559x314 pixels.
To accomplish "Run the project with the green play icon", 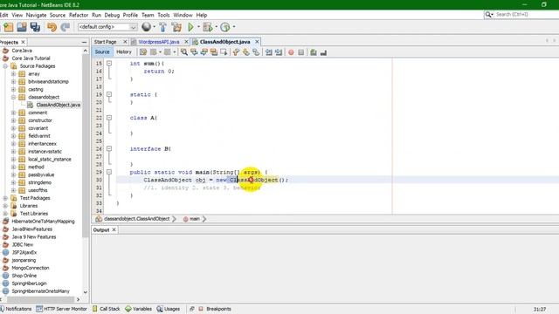I will click(190, 27).
